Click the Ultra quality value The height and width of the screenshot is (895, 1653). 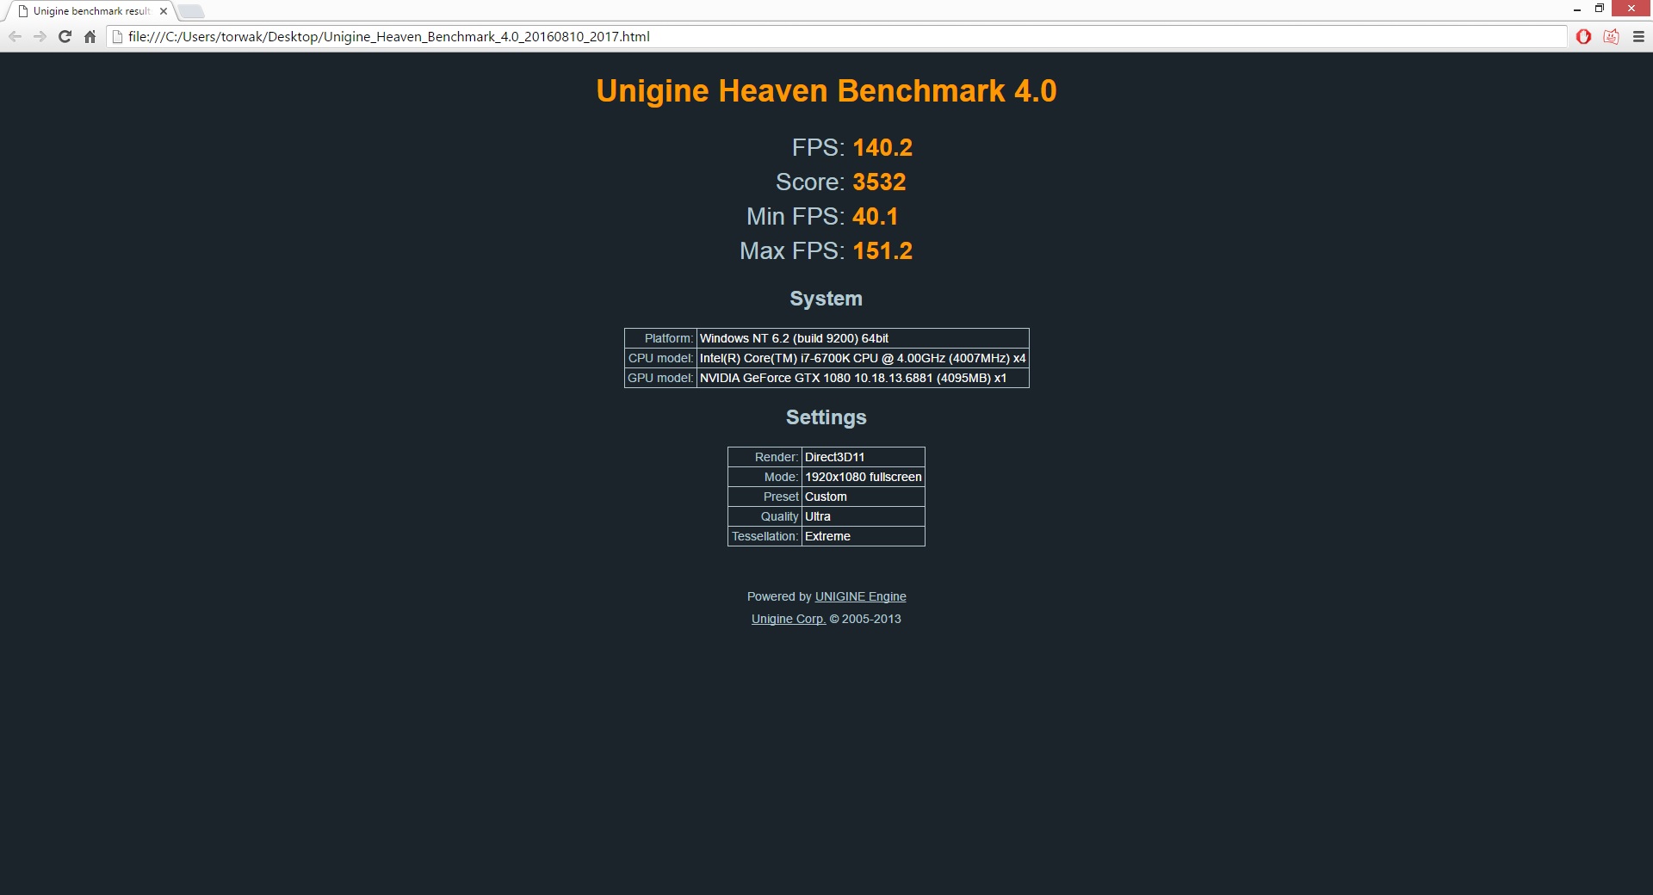(x=864, y=516)
